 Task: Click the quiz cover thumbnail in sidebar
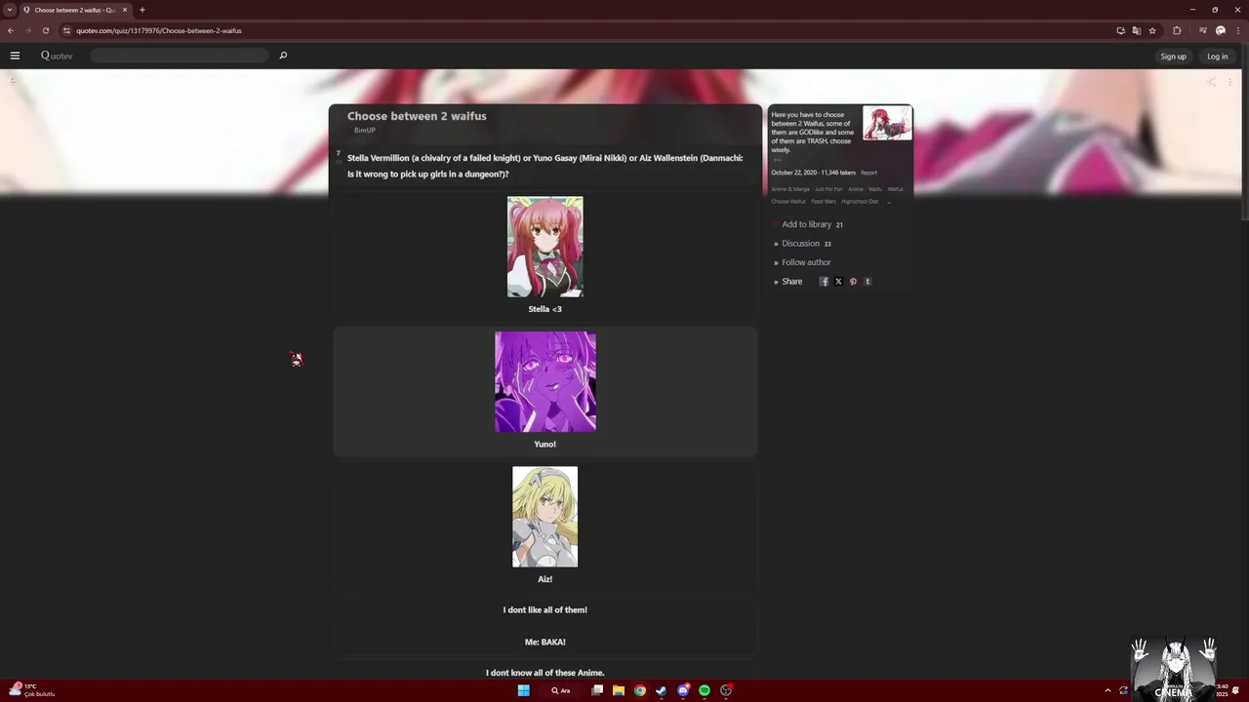[x=887, y=123]
